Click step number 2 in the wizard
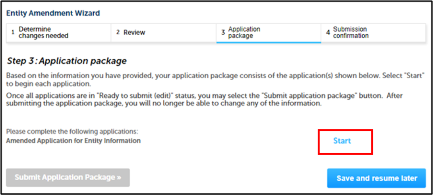Image resolution: width=433 pixels, height=195 pixels. click(x=118, y=32)
